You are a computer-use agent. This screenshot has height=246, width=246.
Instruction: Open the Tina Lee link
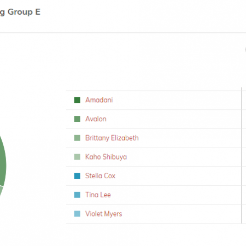coord(98,195)
